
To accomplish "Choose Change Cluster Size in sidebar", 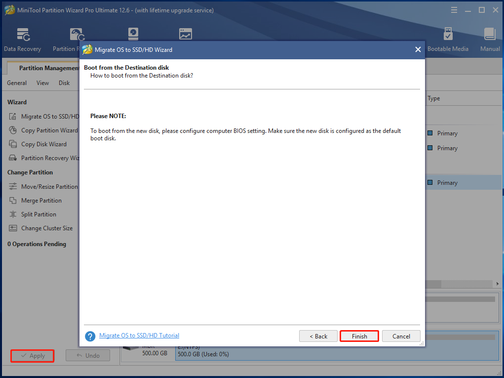I will 41,228.
